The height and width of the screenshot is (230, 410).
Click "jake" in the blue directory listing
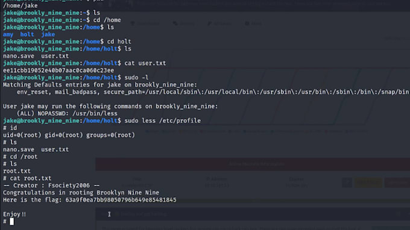pos(48,34)
